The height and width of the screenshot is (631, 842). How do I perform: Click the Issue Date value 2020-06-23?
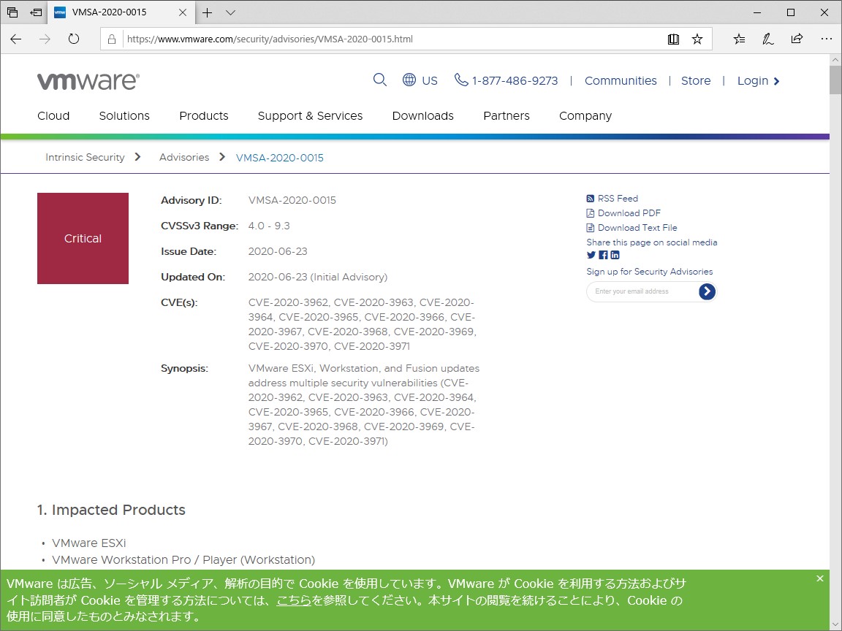pos(278,251)
